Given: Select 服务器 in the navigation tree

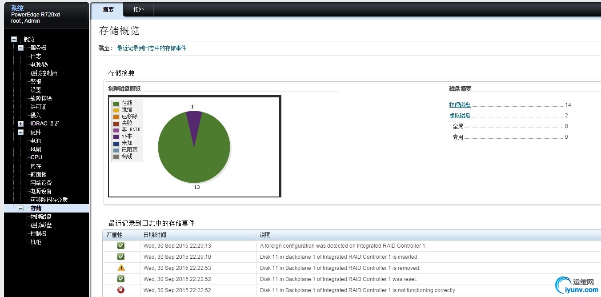Looking at the screenshot, I should click(x=38, y=48).
